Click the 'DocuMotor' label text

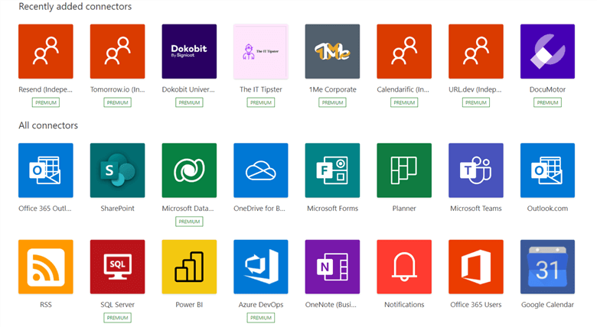click(547, 89)
